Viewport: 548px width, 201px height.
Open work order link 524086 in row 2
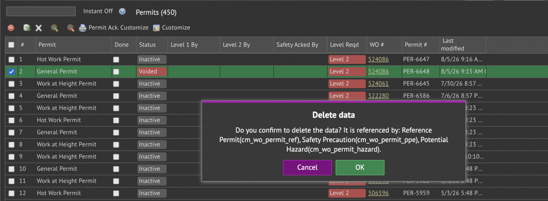point(378,71)
